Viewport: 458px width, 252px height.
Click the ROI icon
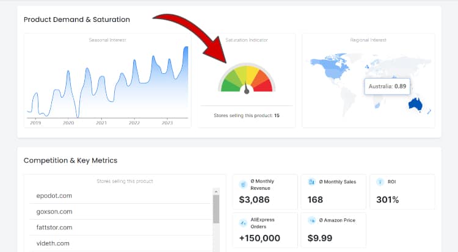coord(380,182)
